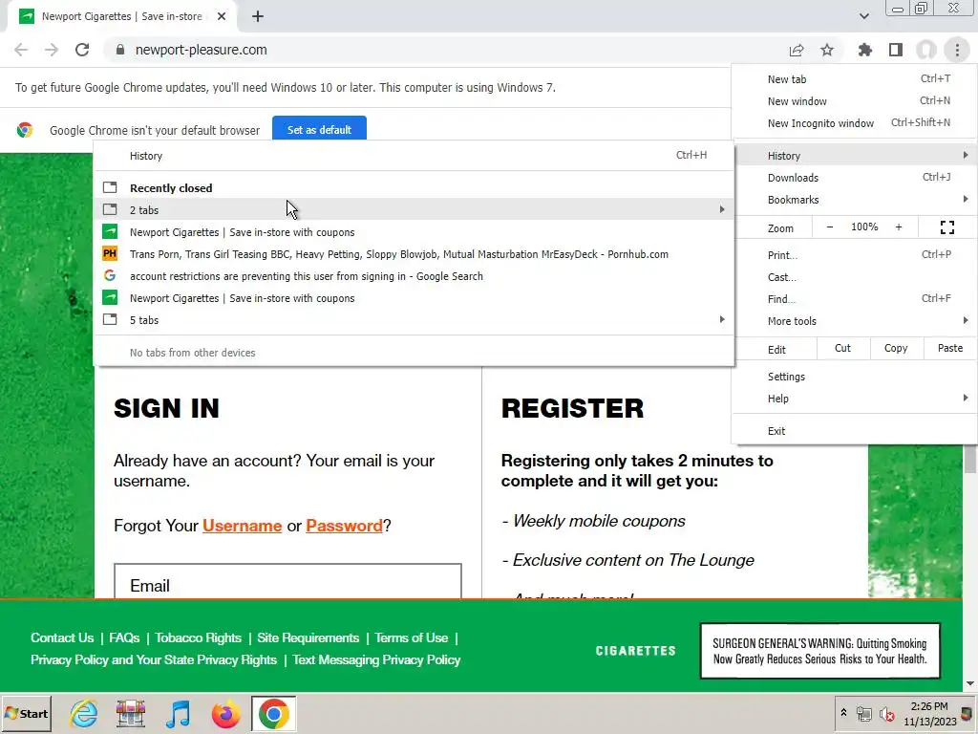
Task: Click into the Email input field
Action: [287, 582]
